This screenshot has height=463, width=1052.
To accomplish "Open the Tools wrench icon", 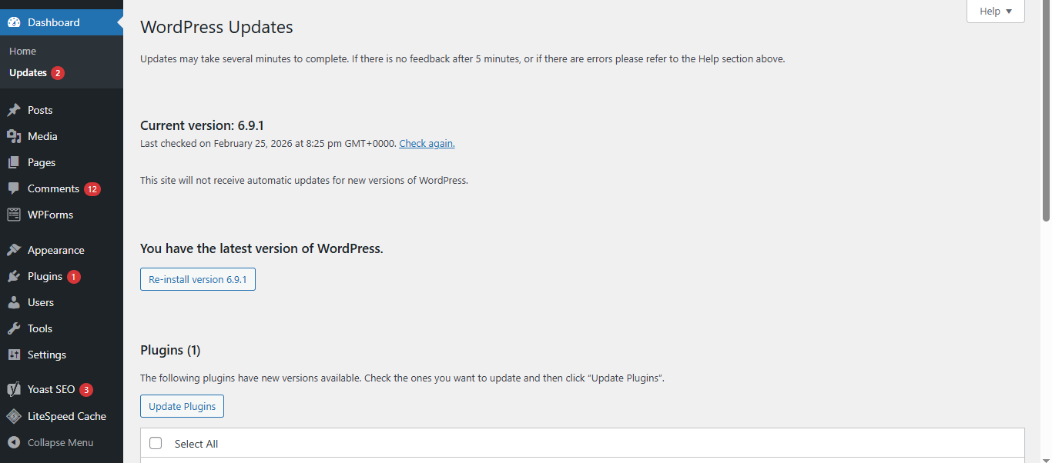I will (x=13, y=328).
